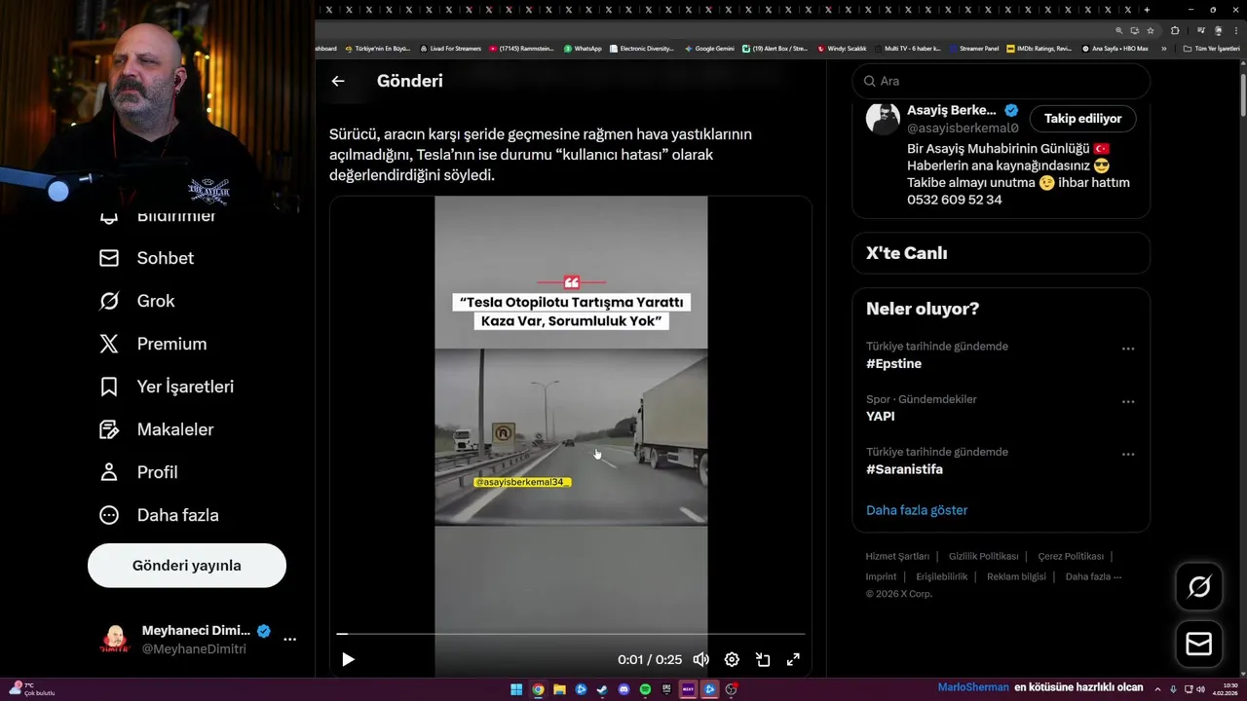Click the X'te Canlı heading
The height and width of the screenshot is (701, 1247).
(906, 253)
